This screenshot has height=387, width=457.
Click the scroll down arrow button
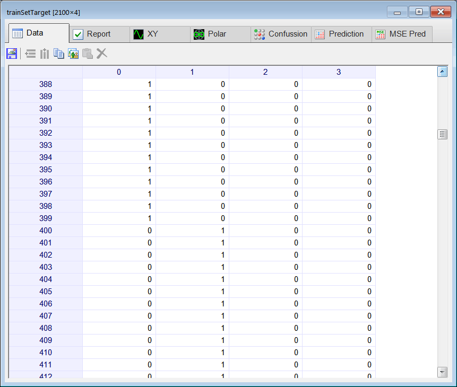tap(443, 372)
